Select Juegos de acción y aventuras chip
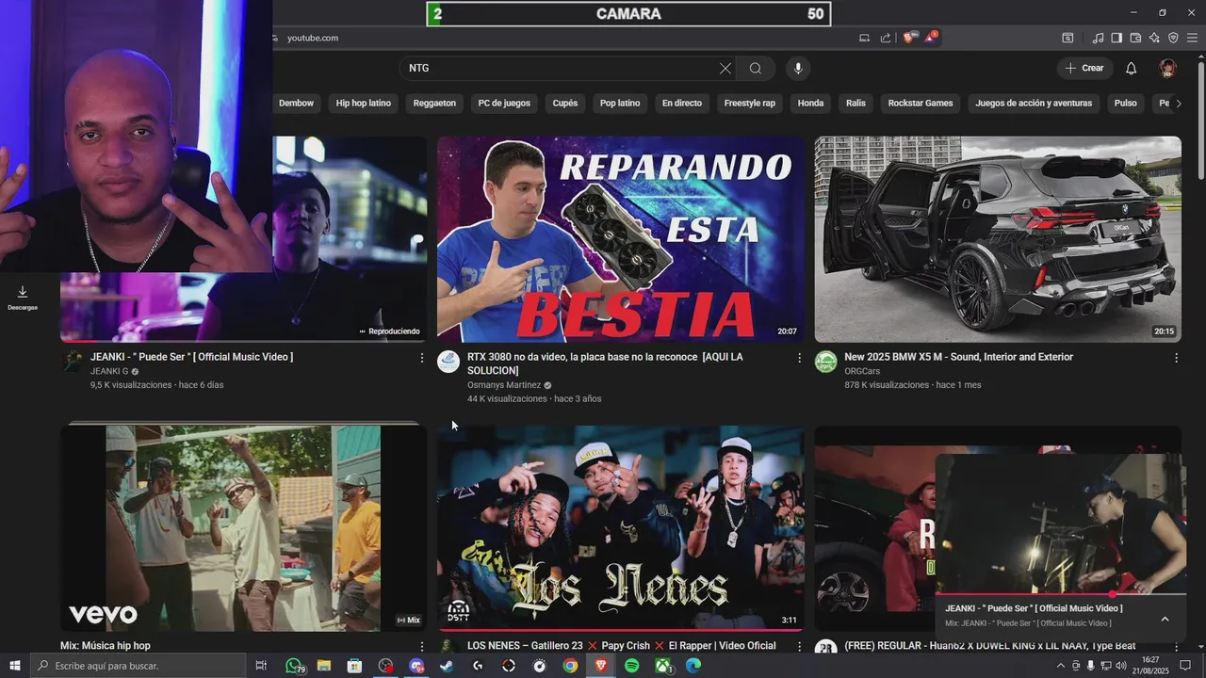The width and height of the screenshot is (1206, 678). point(1034,104)
